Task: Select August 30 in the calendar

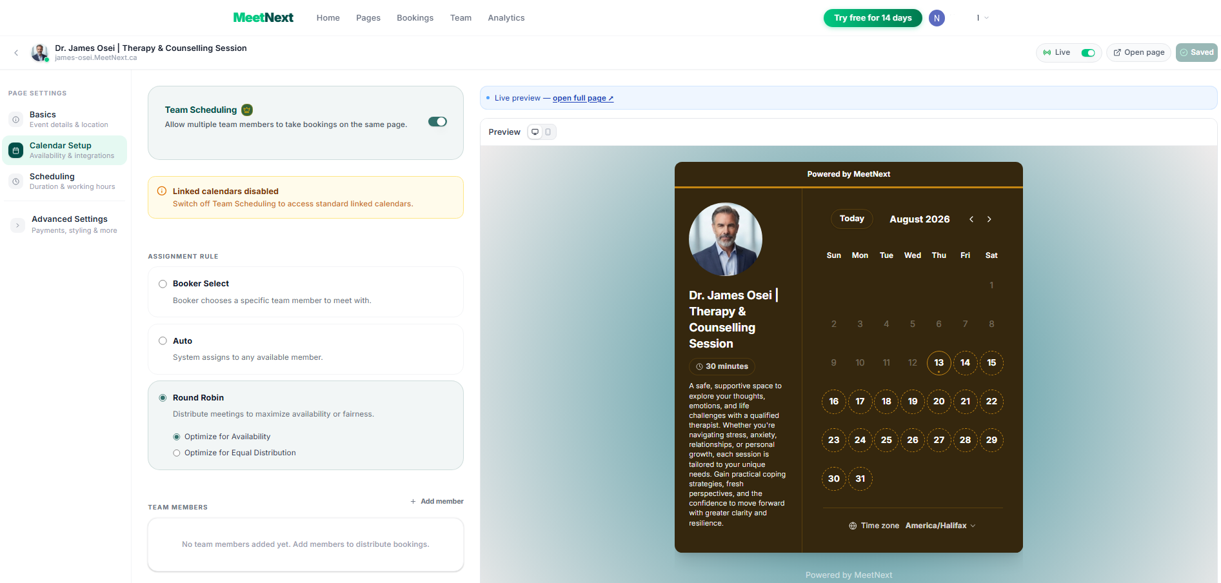Action: tap(833, 479)
